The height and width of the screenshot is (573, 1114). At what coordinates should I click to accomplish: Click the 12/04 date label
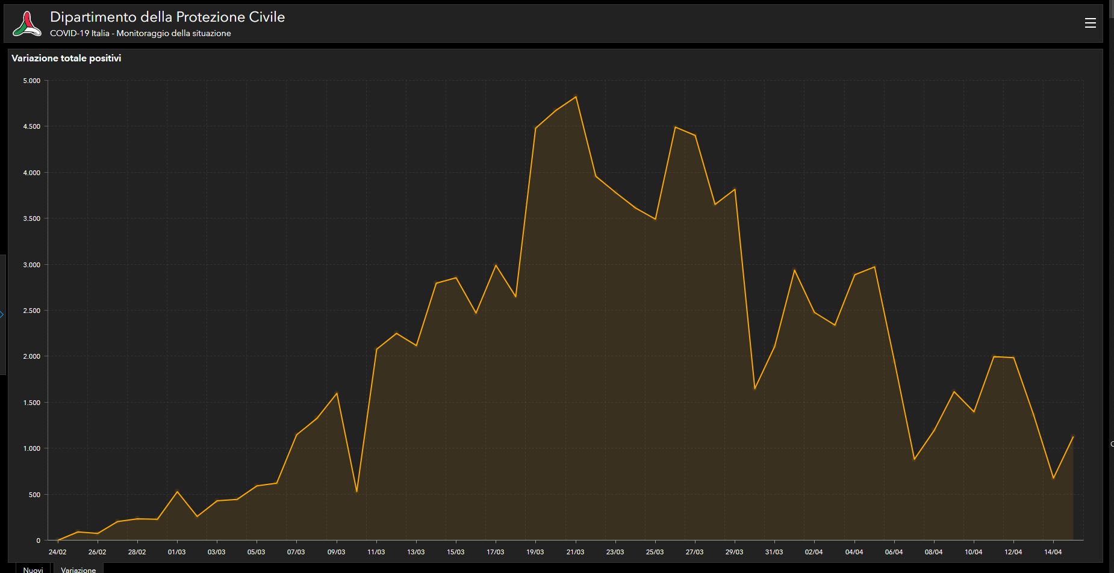(x=1013, y=552)
